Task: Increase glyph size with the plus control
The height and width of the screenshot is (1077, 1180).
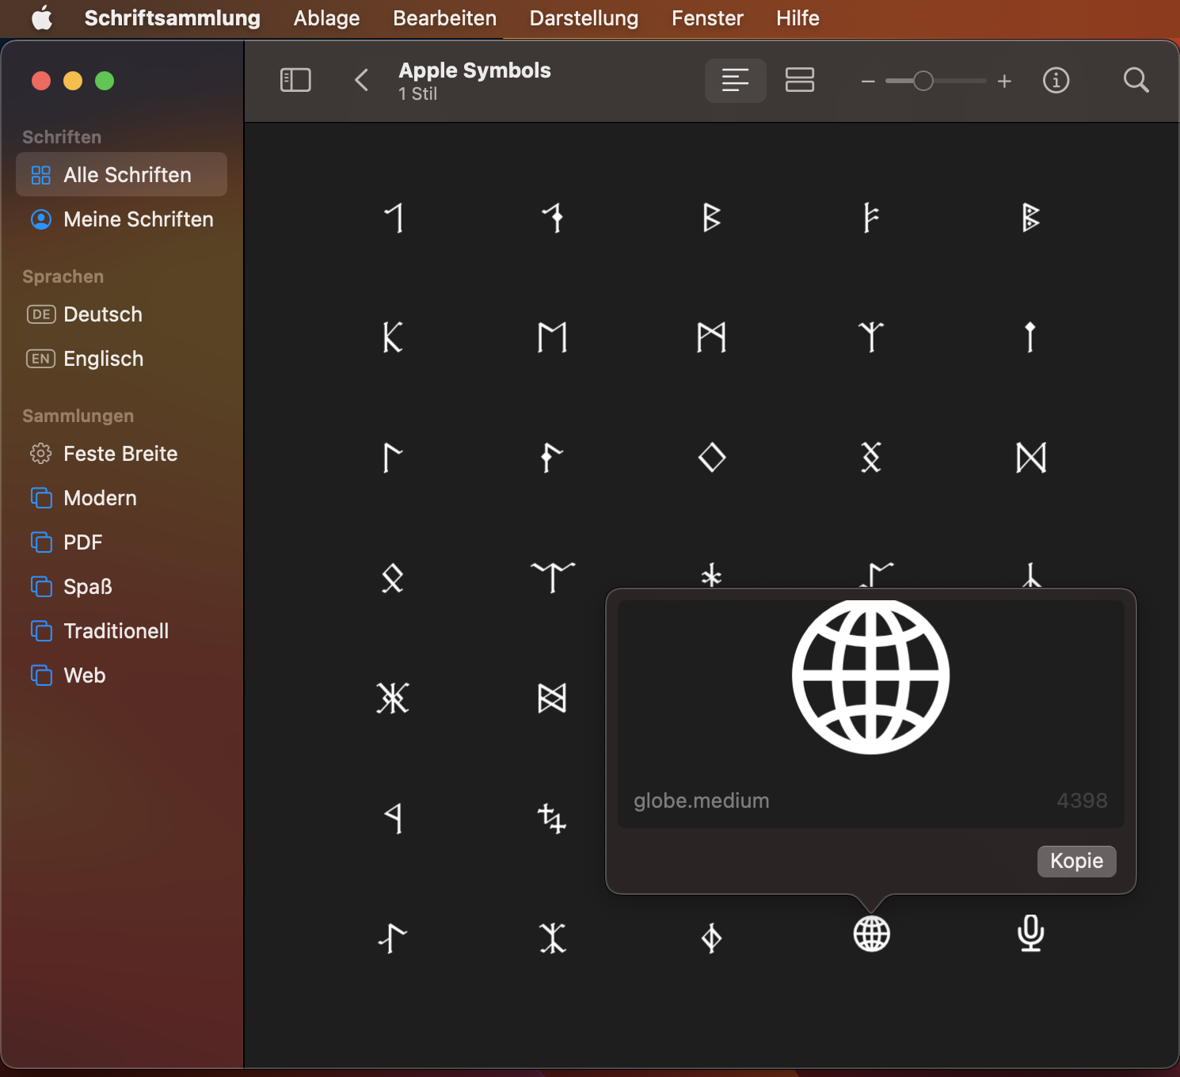Action: tap(1004, 80)
